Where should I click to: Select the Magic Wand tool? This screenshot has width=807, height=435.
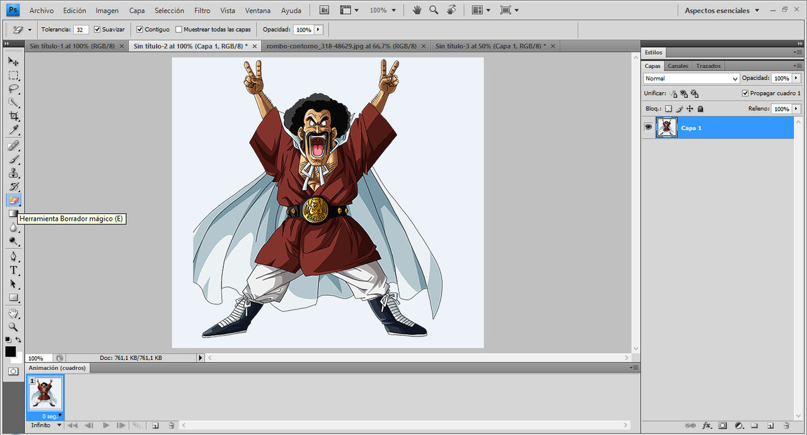coord(13,103)
